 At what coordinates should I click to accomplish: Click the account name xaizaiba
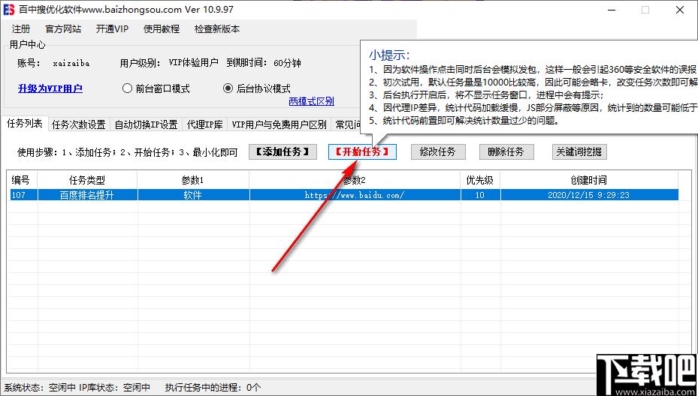pyautogui.click(x=71, y=63)
